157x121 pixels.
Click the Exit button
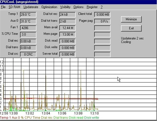(131, 28)
